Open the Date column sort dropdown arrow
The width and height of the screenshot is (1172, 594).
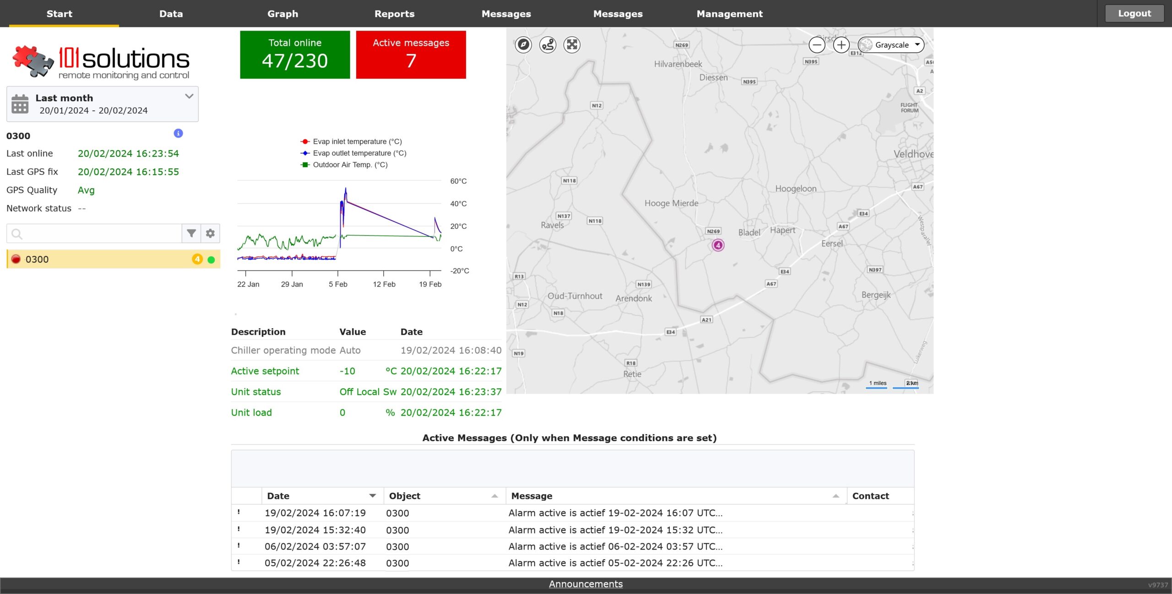(x=373, y=496)
